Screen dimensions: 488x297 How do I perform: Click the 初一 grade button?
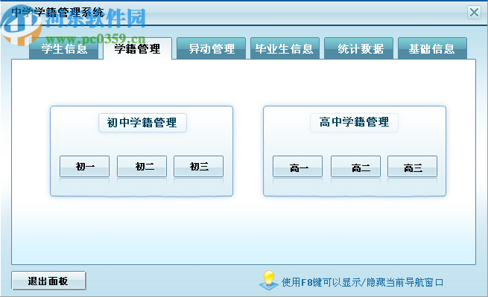(85, 167)
